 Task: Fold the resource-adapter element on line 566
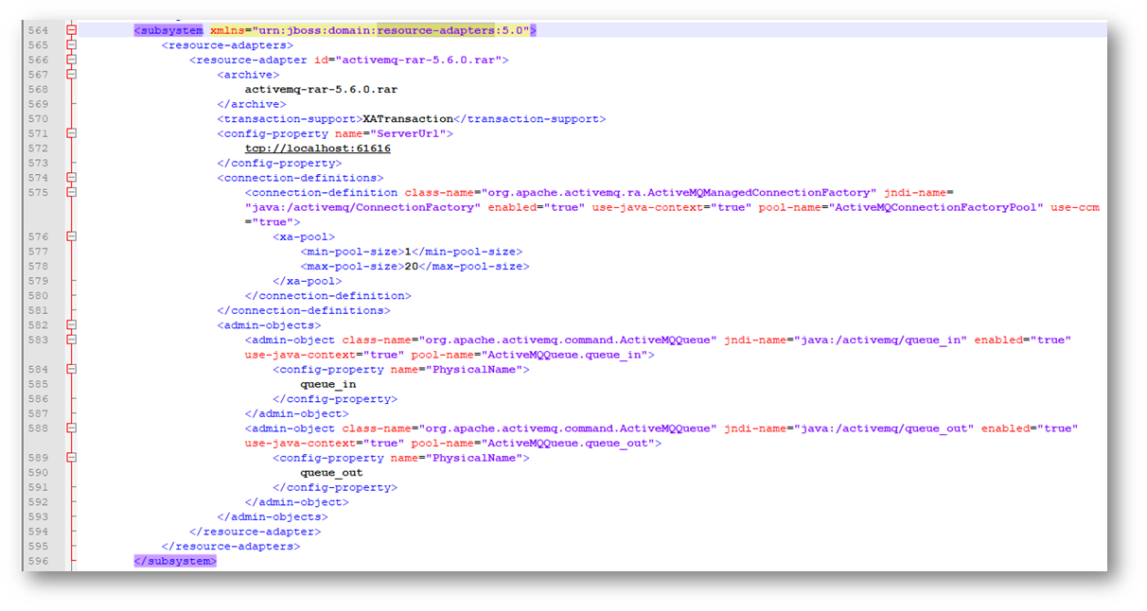click(x=71, y=60)
